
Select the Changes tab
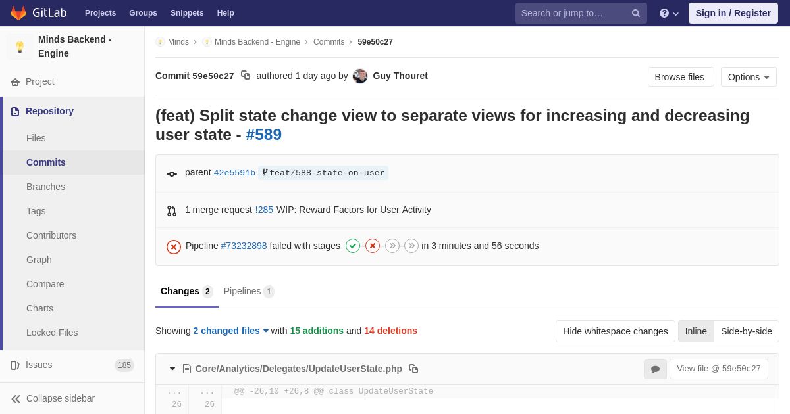click(187, 292)
